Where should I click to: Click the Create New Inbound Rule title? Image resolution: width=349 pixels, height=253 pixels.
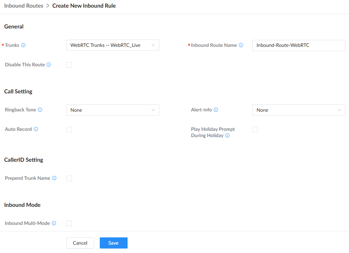[x=84, y=6]
